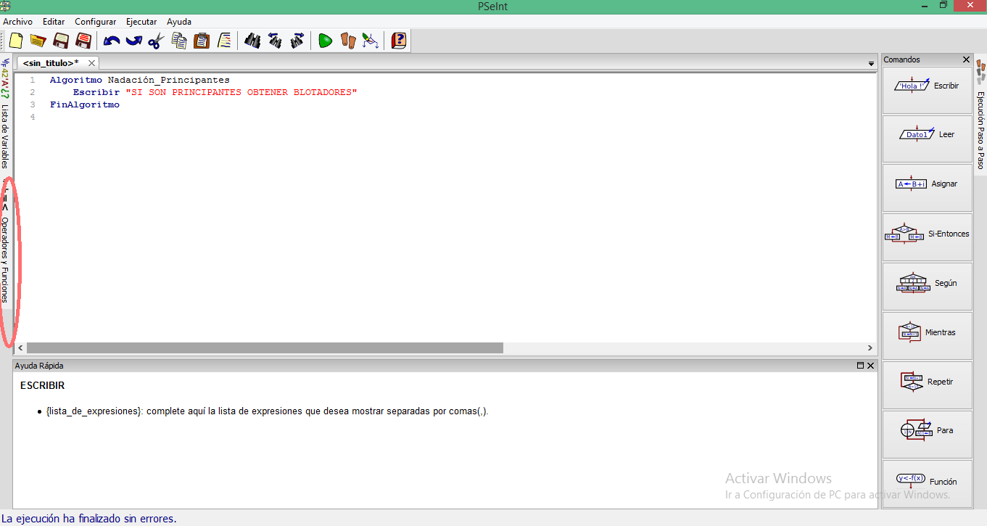Image resolution: width=987 pixels, height=526 pixels.
Task: Insert a Mientras loop command
Action: [927, 332]
